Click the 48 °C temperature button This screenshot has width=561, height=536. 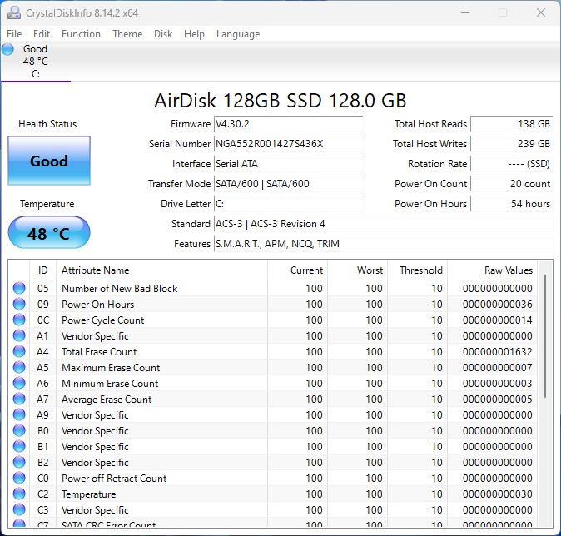tap(49, 232)
